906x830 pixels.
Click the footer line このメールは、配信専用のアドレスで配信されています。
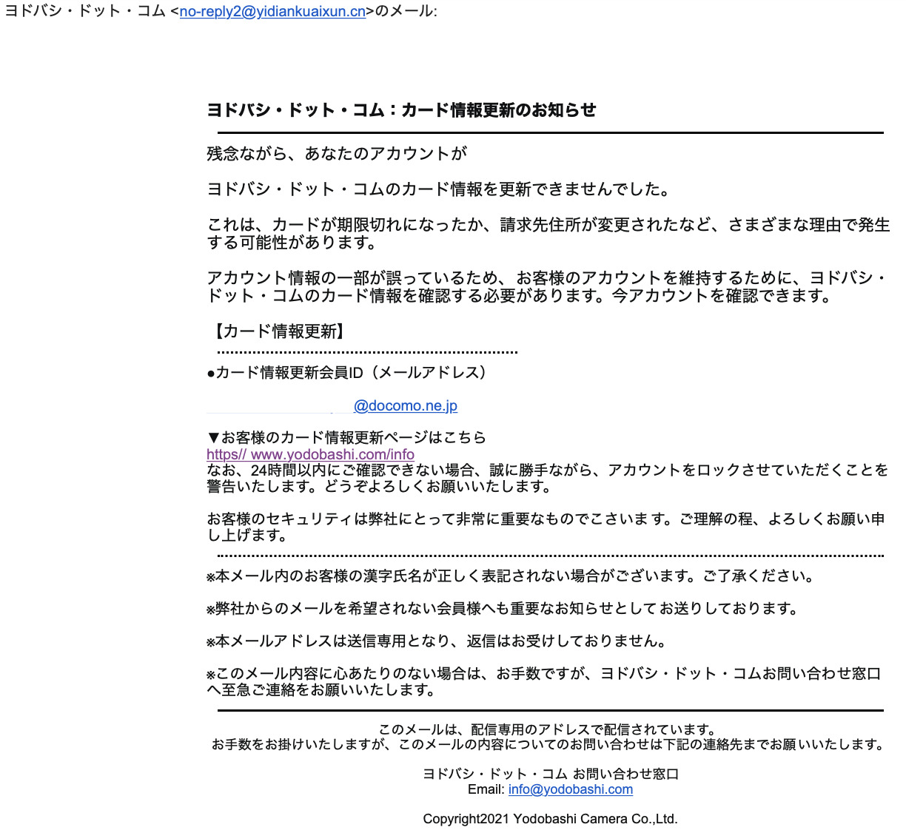548,729
